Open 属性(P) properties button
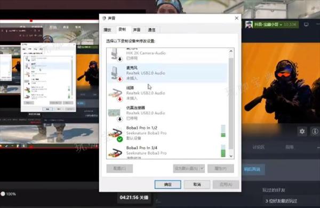The height and width of the screenshot is (208, 320). coord(221,168)
